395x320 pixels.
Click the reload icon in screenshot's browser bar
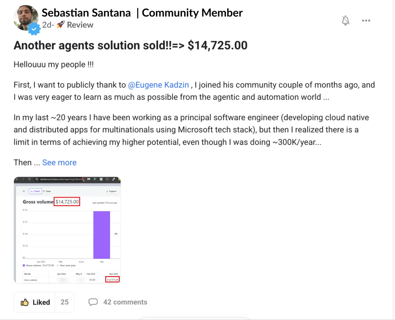click(x=29, y=179)
